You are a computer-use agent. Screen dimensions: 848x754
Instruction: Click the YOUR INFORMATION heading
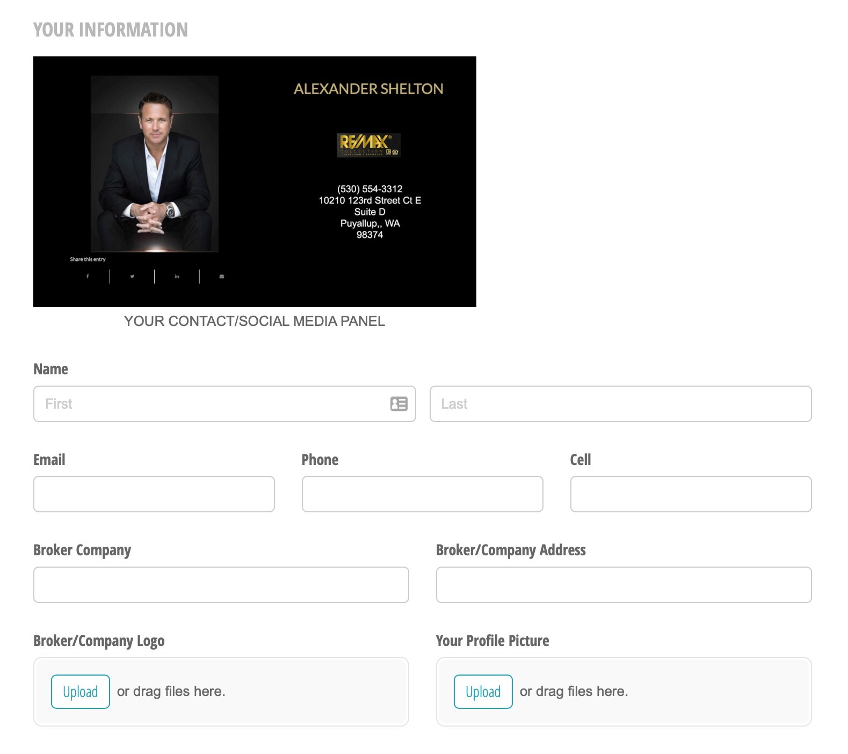111,30
